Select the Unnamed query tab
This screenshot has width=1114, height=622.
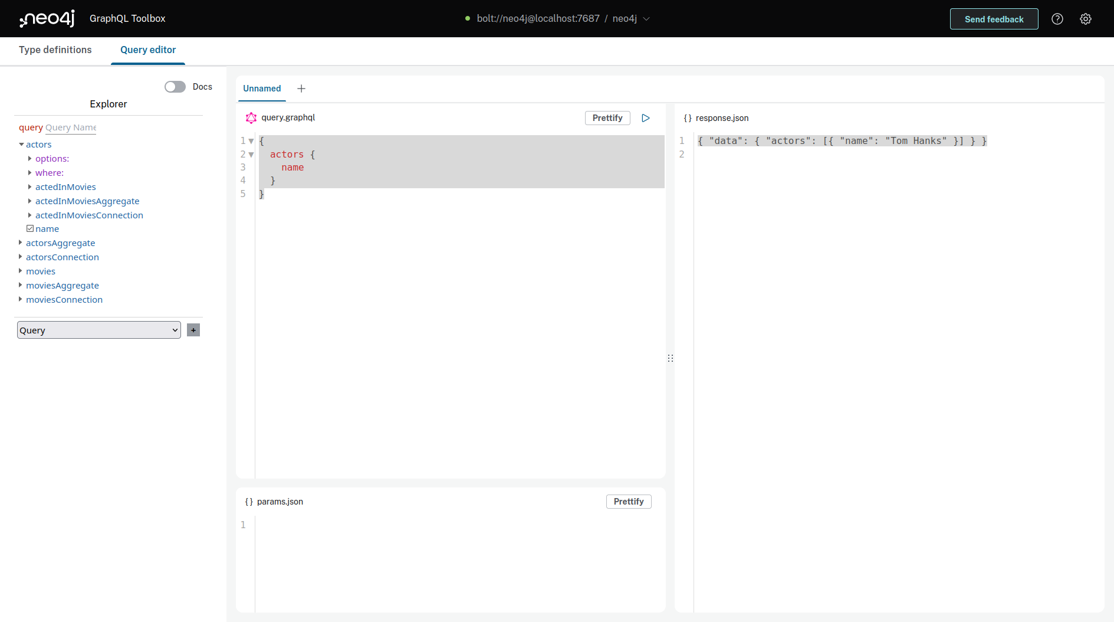(262, 88)
